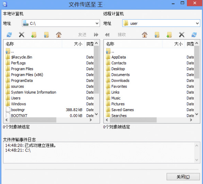Open the remote address user dropdown
Screen dimensions: 203x184
(x=197, y=23)
